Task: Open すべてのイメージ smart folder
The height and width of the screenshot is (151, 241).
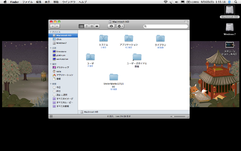Action: tap(63, 99)
